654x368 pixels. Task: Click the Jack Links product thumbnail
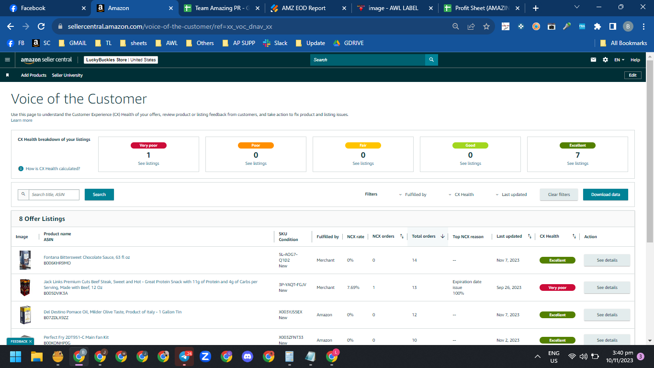click(25, 287)
